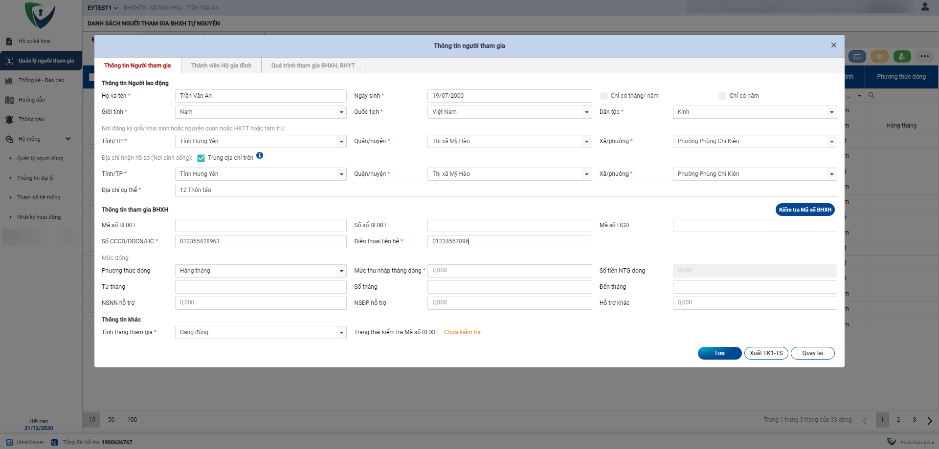Image resolution: width=939 pixels, height=449 pixels.
Task: Click the info icon beside Trùng địa chỉ trên
Action: [260, 156]
